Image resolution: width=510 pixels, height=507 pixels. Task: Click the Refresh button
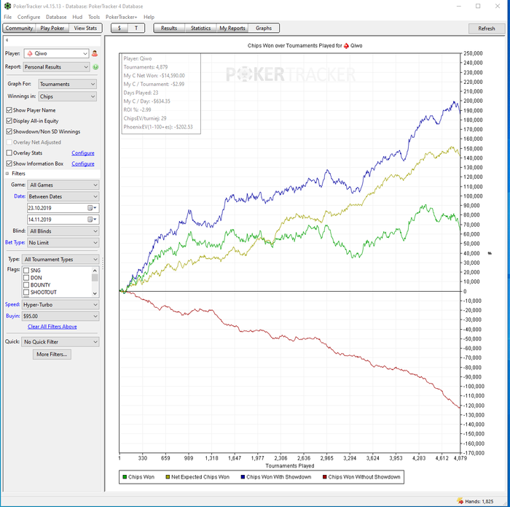click(x=487, y=28)
